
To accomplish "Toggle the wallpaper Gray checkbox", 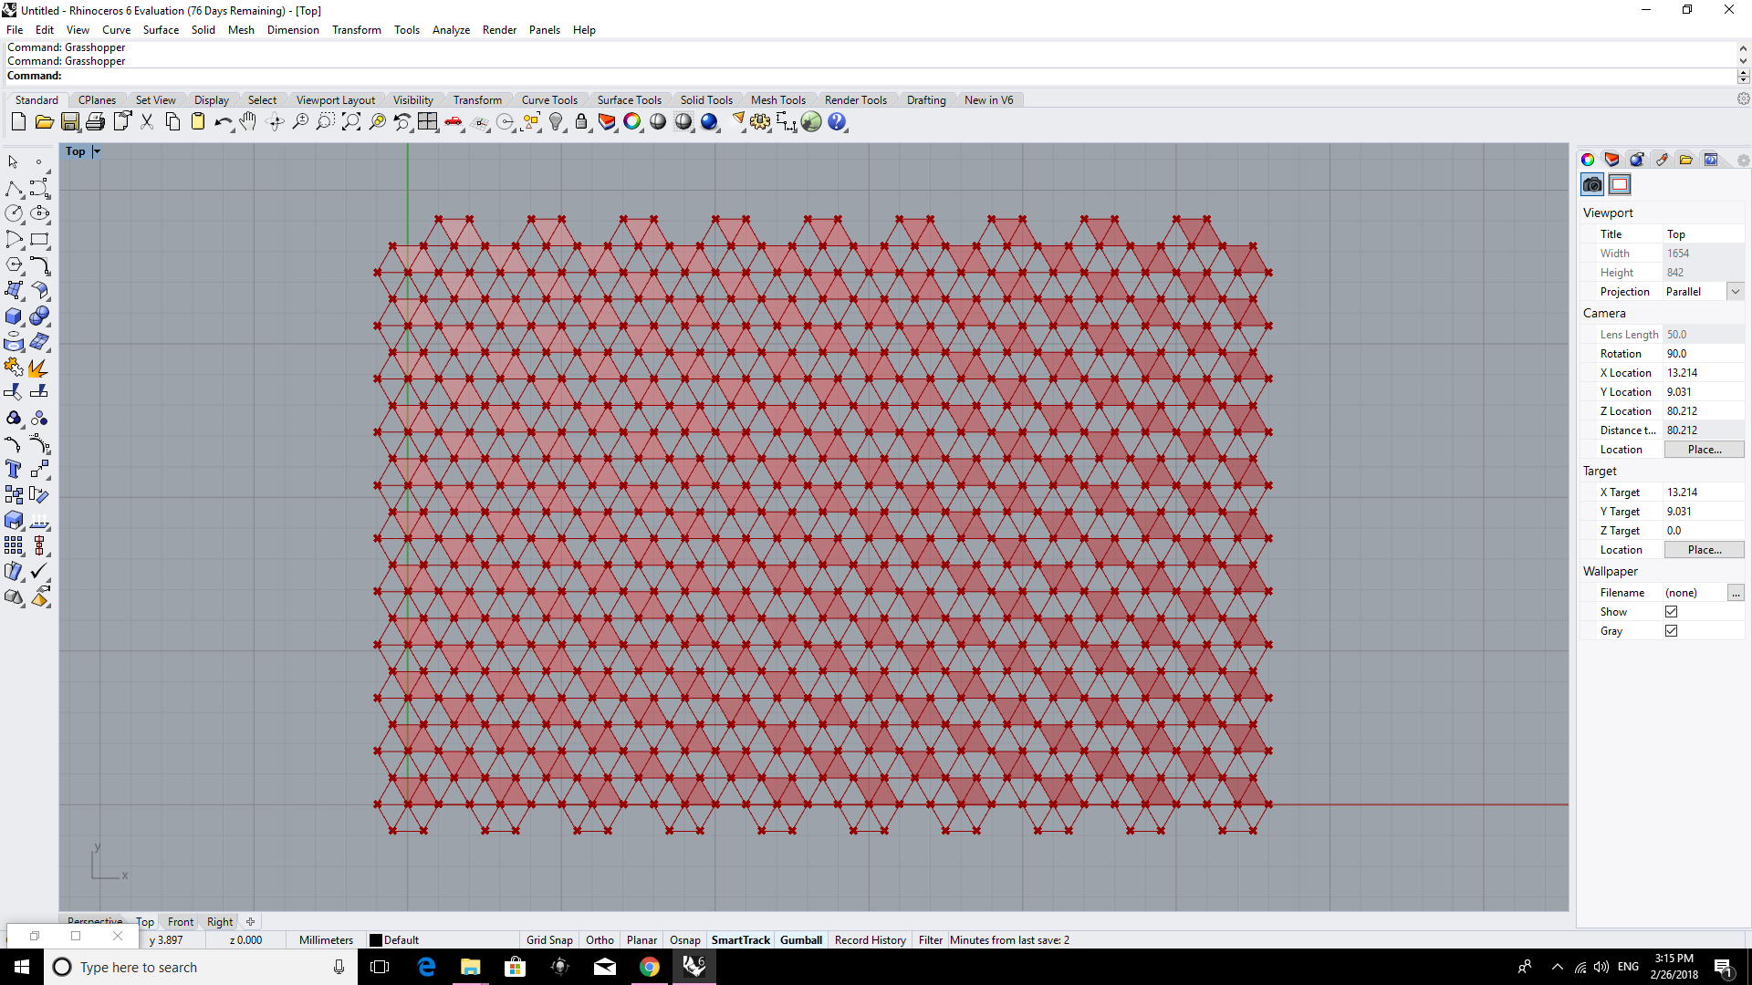I will click(1671, 631).
